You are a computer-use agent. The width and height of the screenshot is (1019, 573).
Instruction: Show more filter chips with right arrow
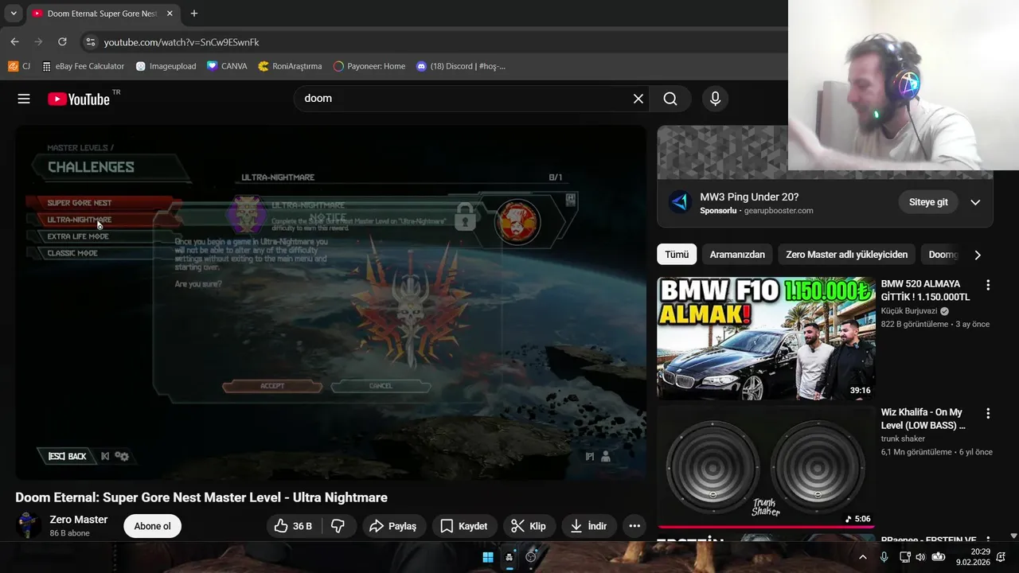(978, 255)
